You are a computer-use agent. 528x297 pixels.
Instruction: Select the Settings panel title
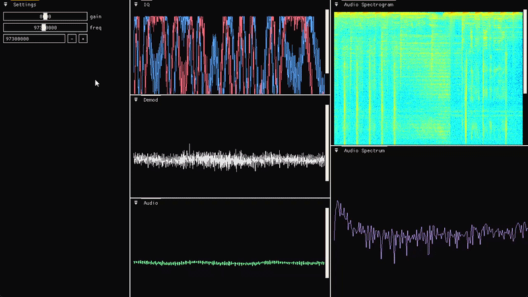(24, 5)
